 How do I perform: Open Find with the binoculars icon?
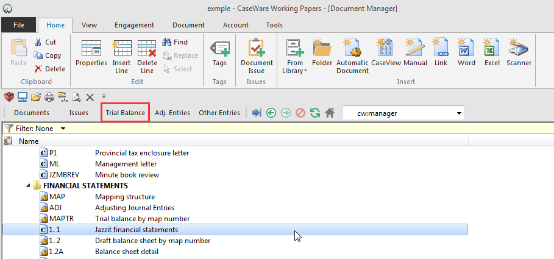(166, 42)
